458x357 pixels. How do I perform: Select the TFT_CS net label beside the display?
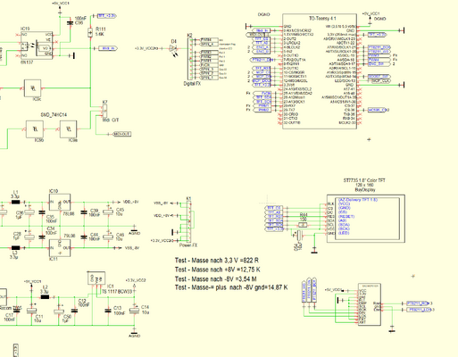pyautogui.click(x=274, y=208)
